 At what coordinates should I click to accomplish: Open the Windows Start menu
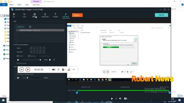coord(3,100)
